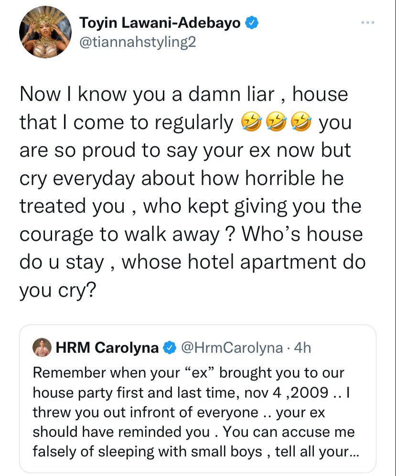This screenshot has width=396, height=476.
Task: Open Toyin Lawani-Adebayo's profile picture
Action: coord(45,32)
